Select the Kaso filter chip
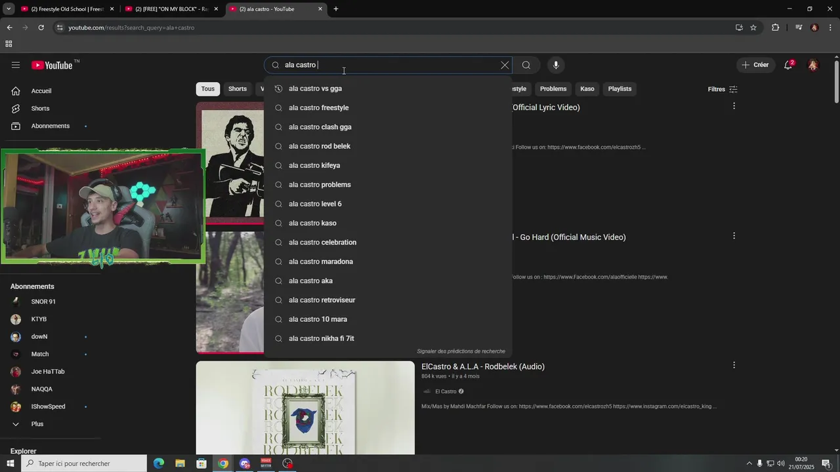The height and width of the screenshot is (472, 840). (x=587, y=89)
